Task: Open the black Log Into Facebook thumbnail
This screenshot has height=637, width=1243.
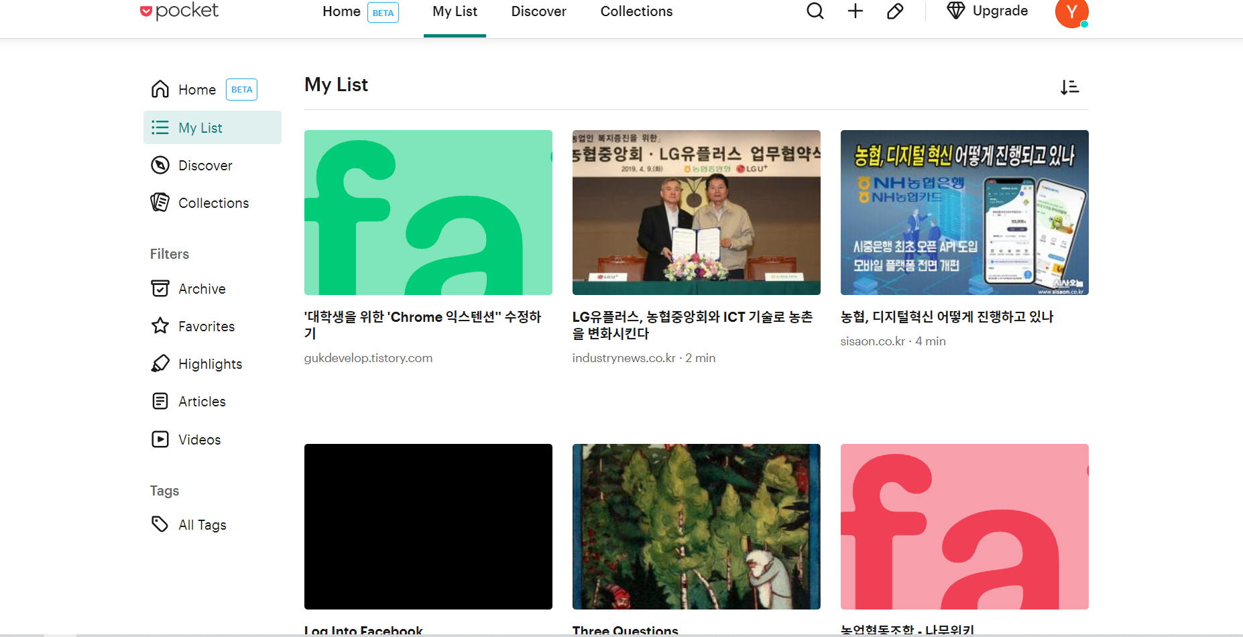Action: click(428, 526)
